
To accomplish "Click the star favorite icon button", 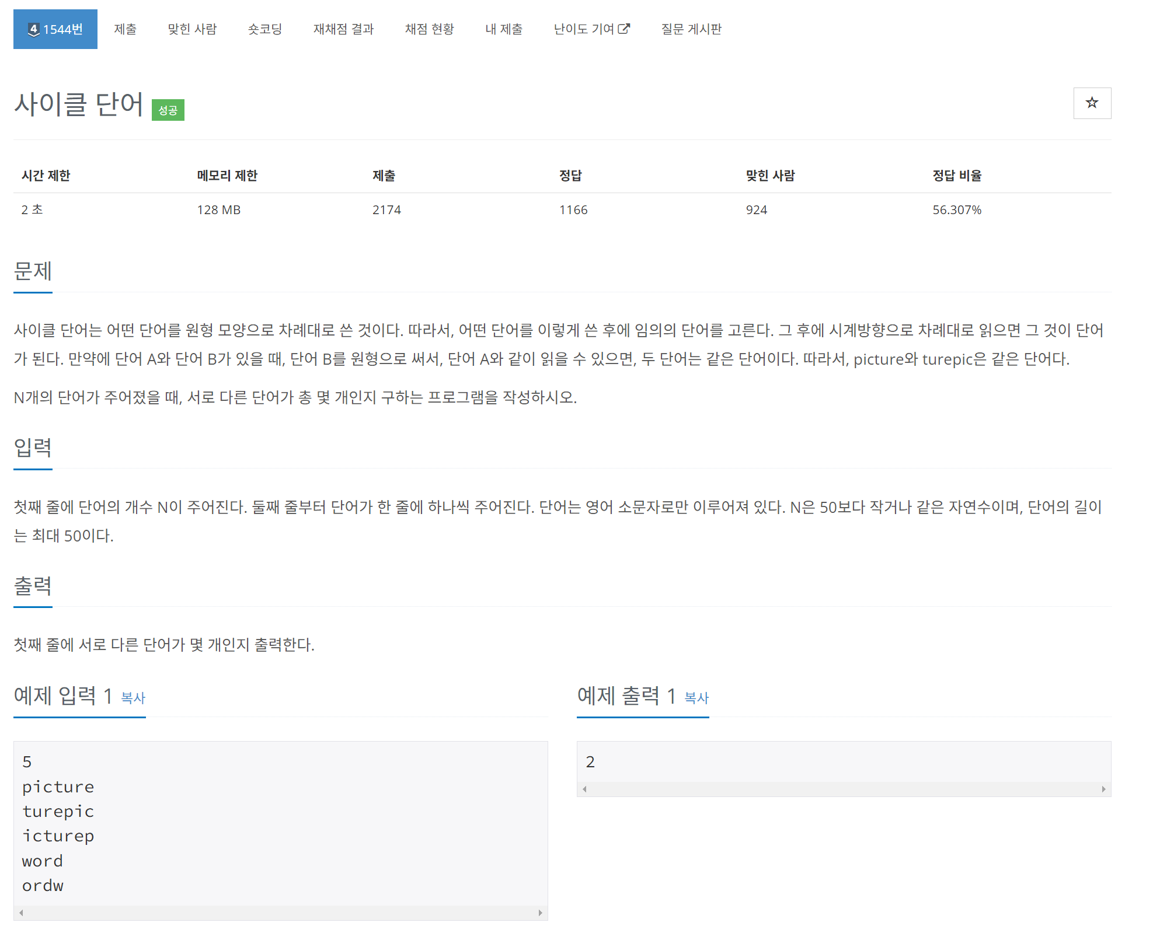I will (x=1091, y=103).
